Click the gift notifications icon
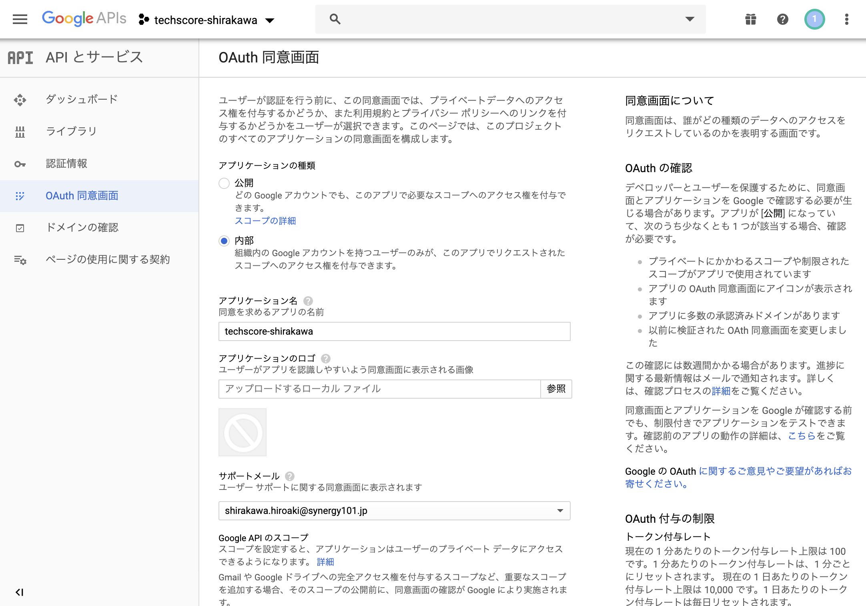866x606 pixels. pos(751,19)
